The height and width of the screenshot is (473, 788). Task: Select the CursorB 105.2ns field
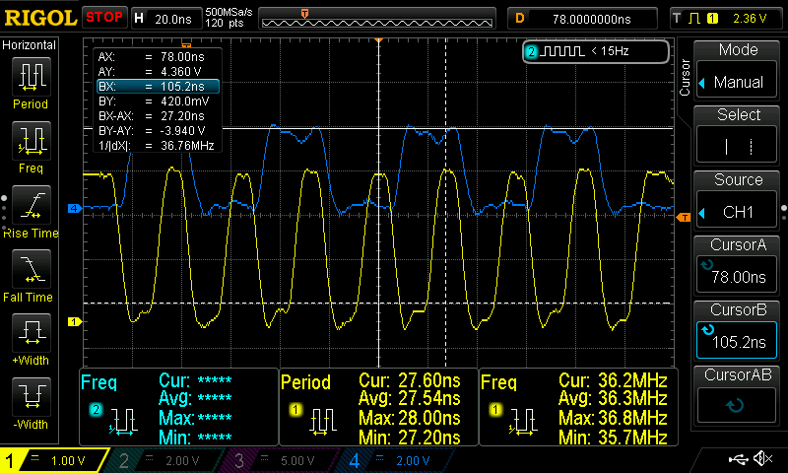click(738, 330)
